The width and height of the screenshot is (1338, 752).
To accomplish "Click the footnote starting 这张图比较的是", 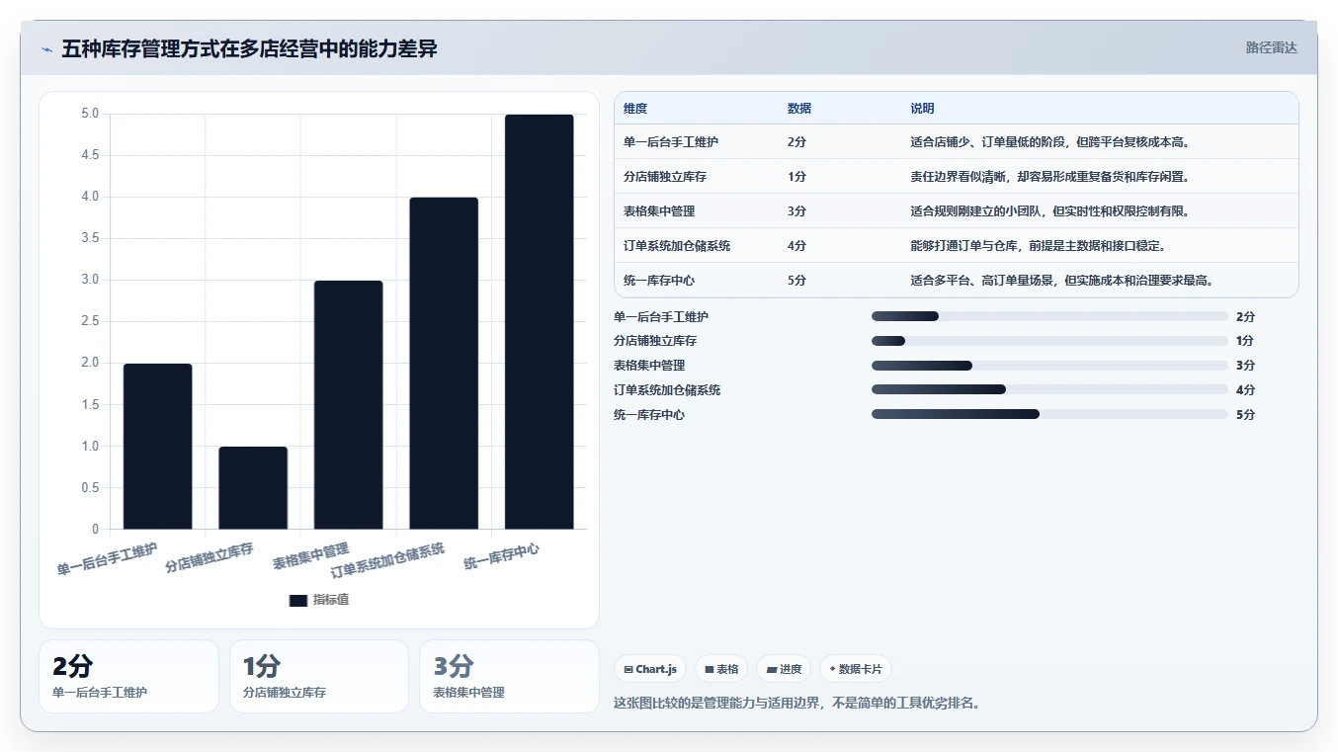I will point(796,704).
